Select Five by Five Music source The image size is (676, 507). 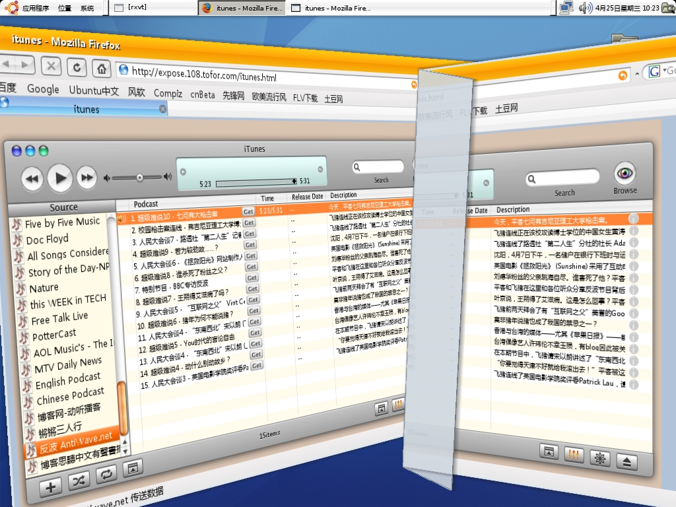click(x=62, y=223)
